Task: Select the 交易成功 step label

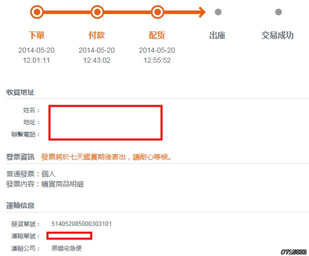Action: [277, 36]
